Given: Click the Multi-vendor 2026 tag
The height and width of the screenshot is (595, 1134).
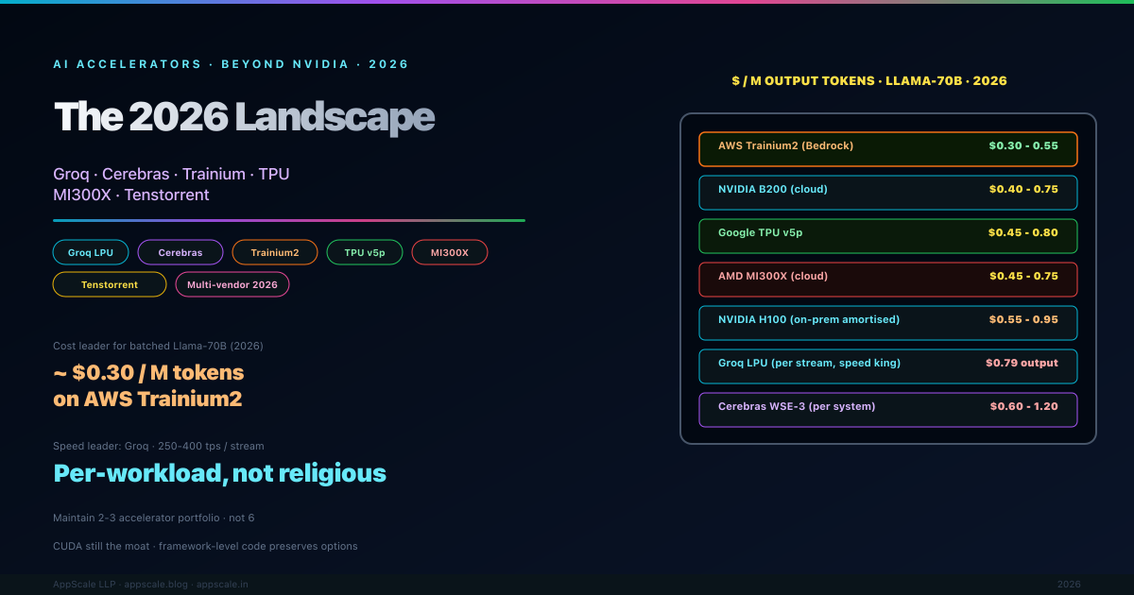Looking at the screenshot, I should pyautogui.click(x=232, y=284).
